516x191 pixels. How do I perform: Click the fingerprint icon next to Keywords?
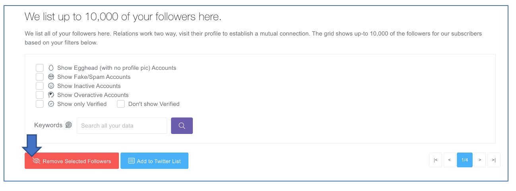[69, 125]
